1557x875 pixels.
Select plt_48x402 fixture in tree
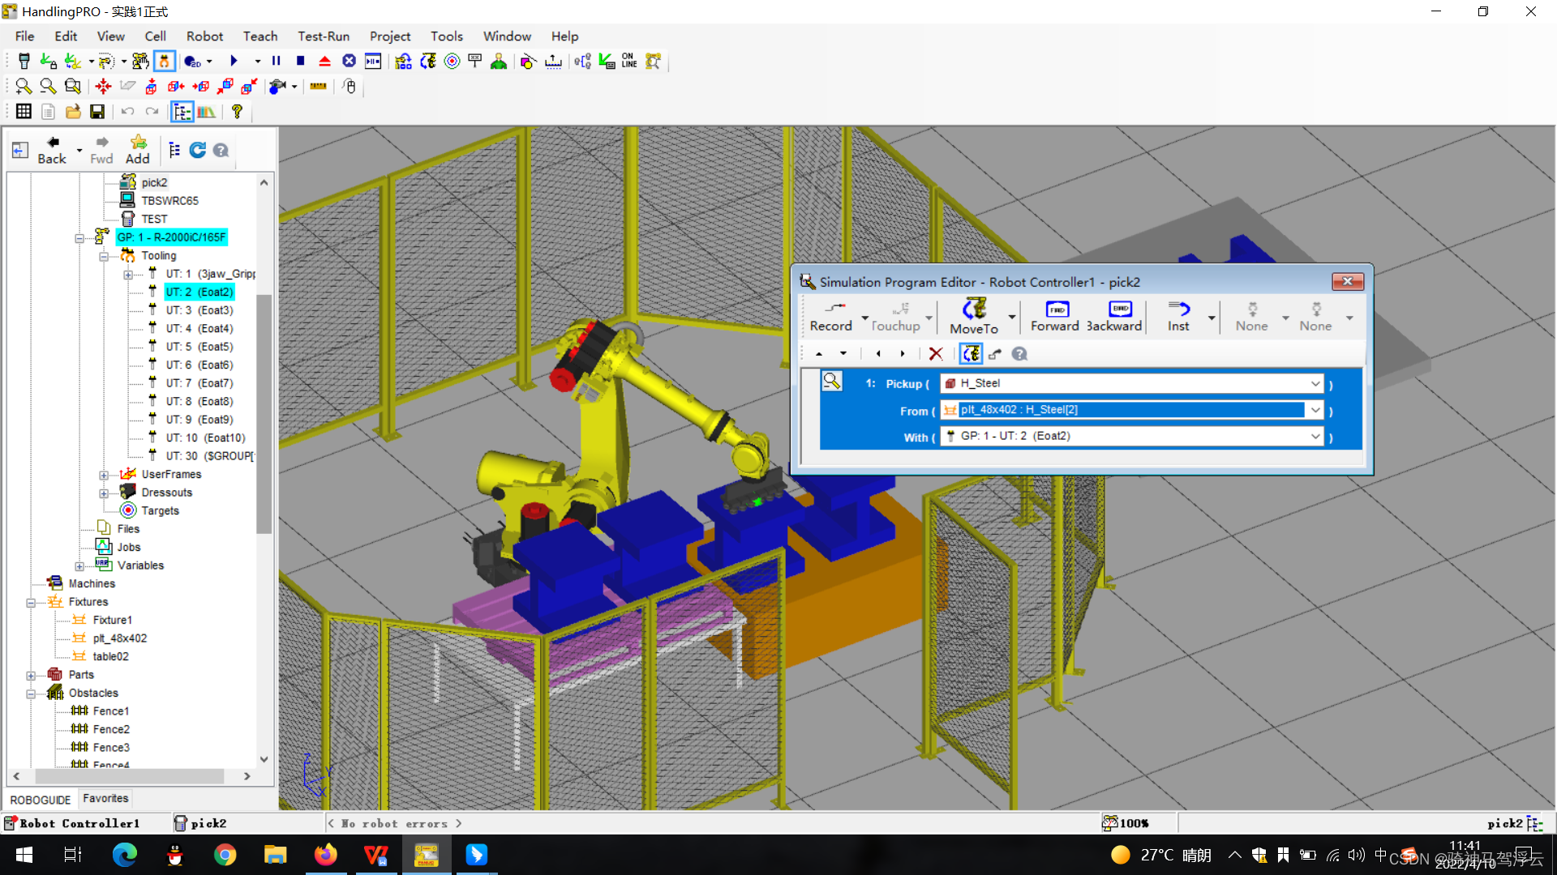click(x=120, y=638)
